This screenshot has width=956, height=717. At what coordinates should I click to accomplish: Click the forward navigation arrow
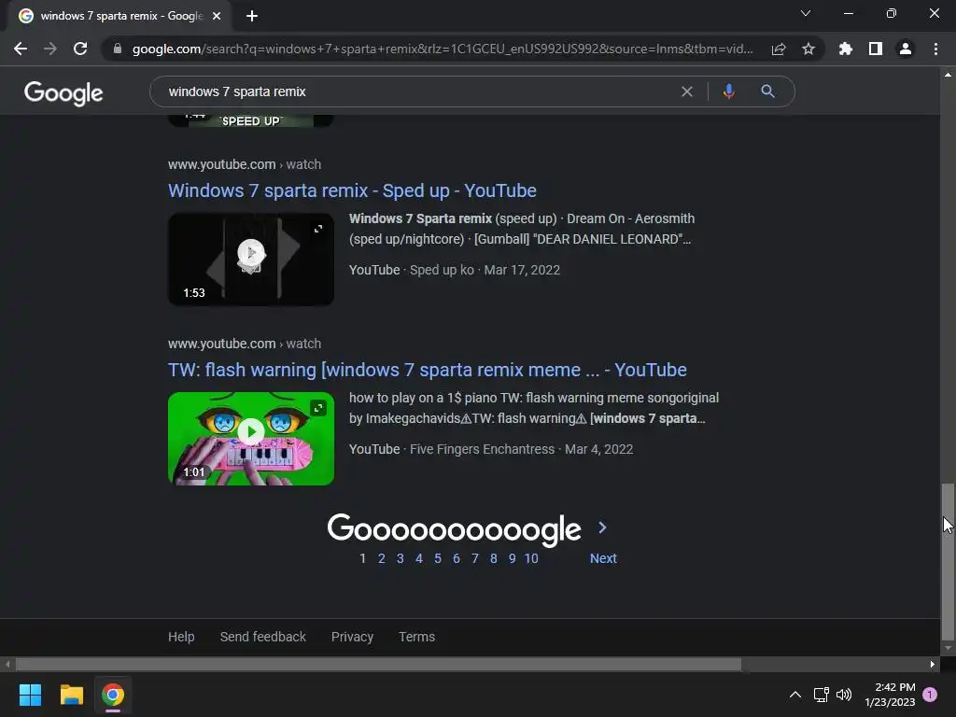click(x=50, y=49)
